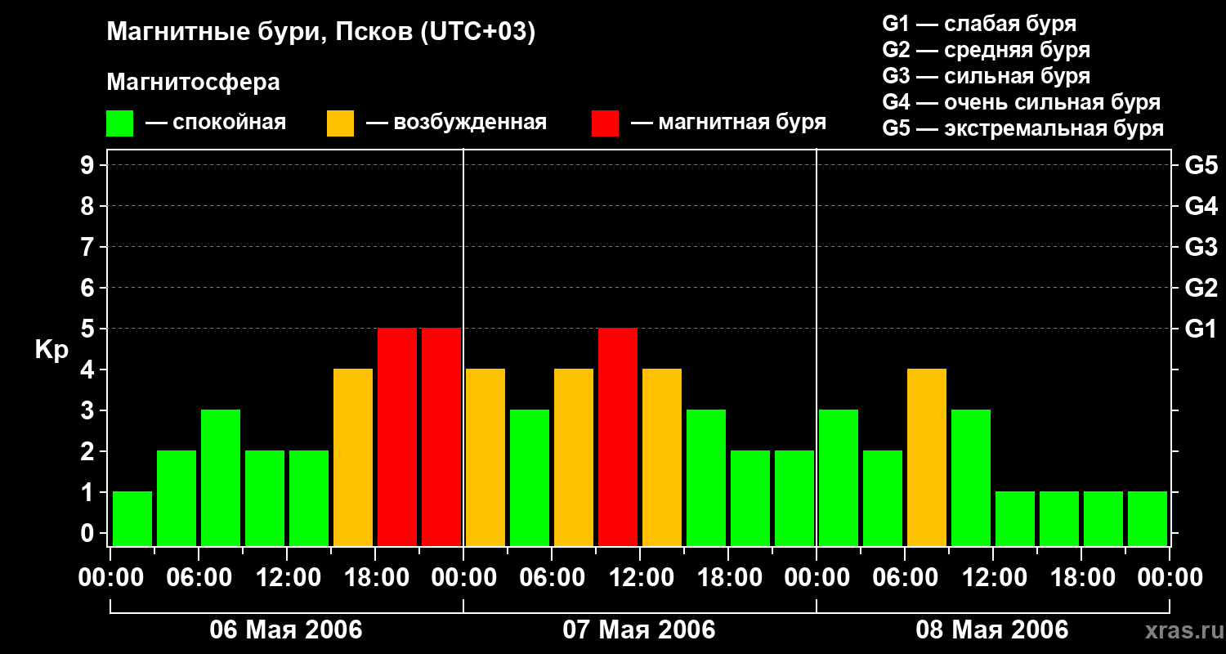Screen dimensions: 1226x654
Task: Click the green Kp 1 bar on 06 Мая
Action: tap(132, 519)
